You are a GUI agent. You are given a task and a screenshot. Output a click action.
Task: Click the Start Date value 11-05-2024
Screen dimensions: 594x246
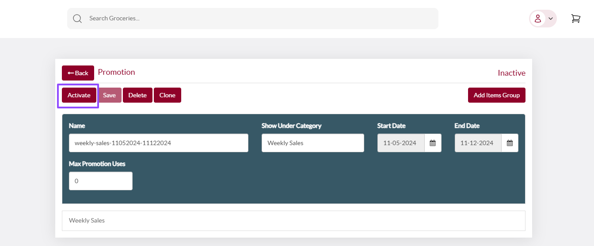tap(401, 143)
